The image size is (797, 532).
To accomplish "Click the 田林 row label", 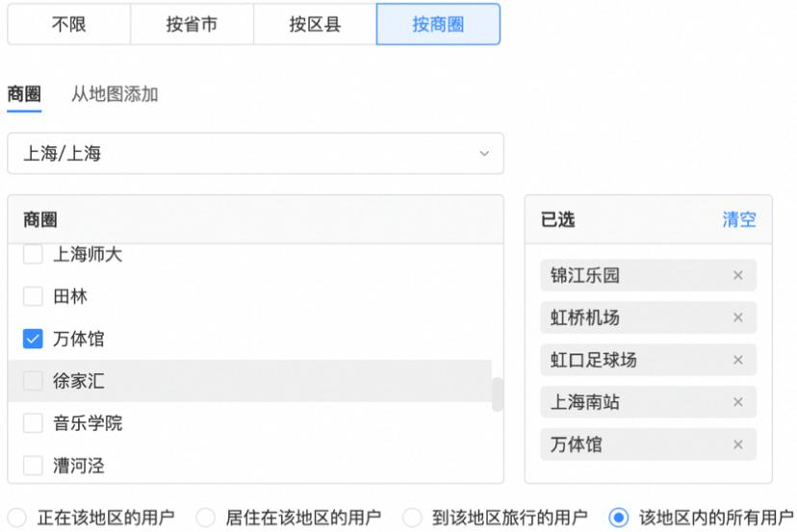I will (70, 296).
